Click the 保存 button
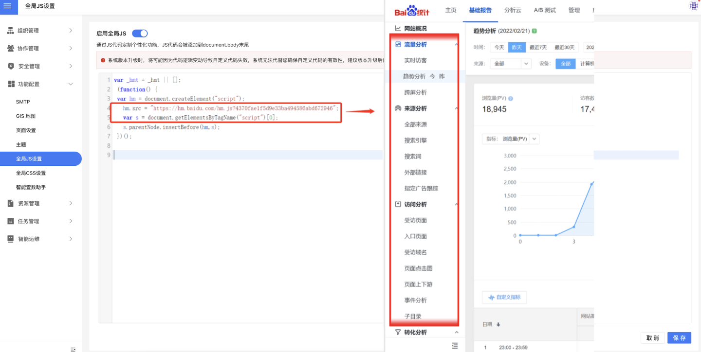 pos(679,338)
